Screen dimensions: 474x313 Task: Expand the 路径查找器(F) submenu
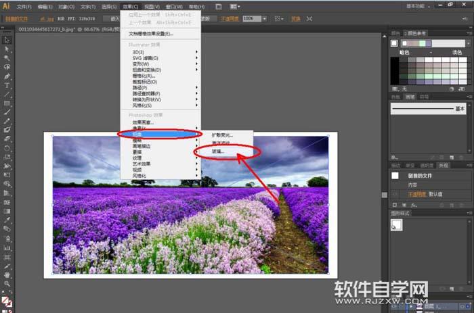click(x=160, y=93)
